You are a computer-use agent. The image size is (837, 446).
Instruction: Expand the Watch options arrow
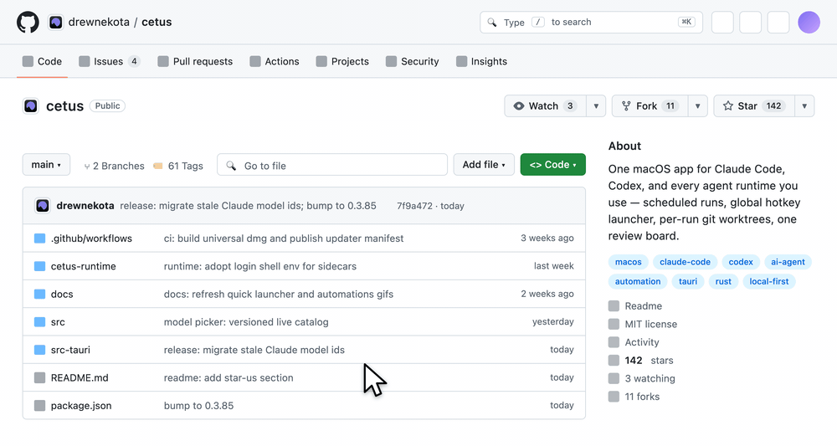[x=596, y=106]
